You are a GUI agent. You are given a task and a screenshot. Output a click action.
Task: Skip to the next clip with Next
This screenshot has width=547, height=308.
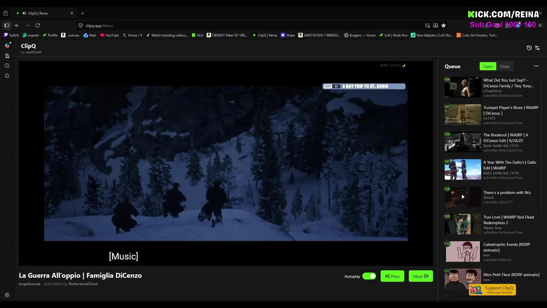[421, 276]
